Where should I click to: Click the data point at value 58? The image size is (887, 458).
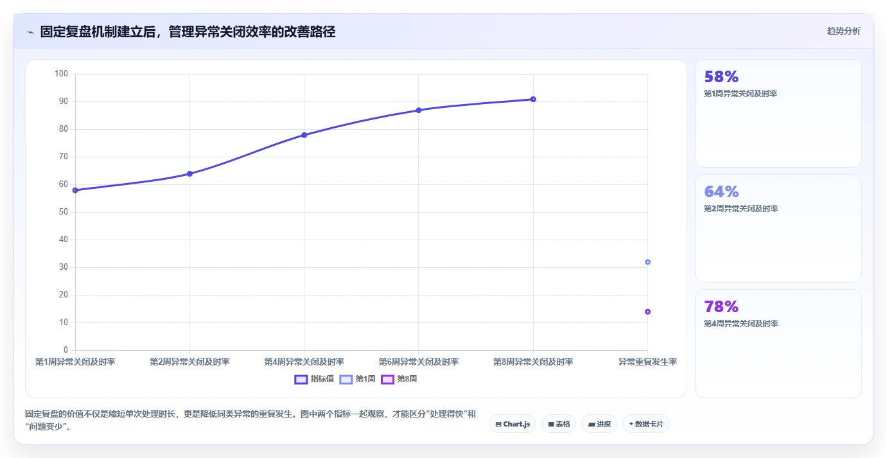coord(75,190)
